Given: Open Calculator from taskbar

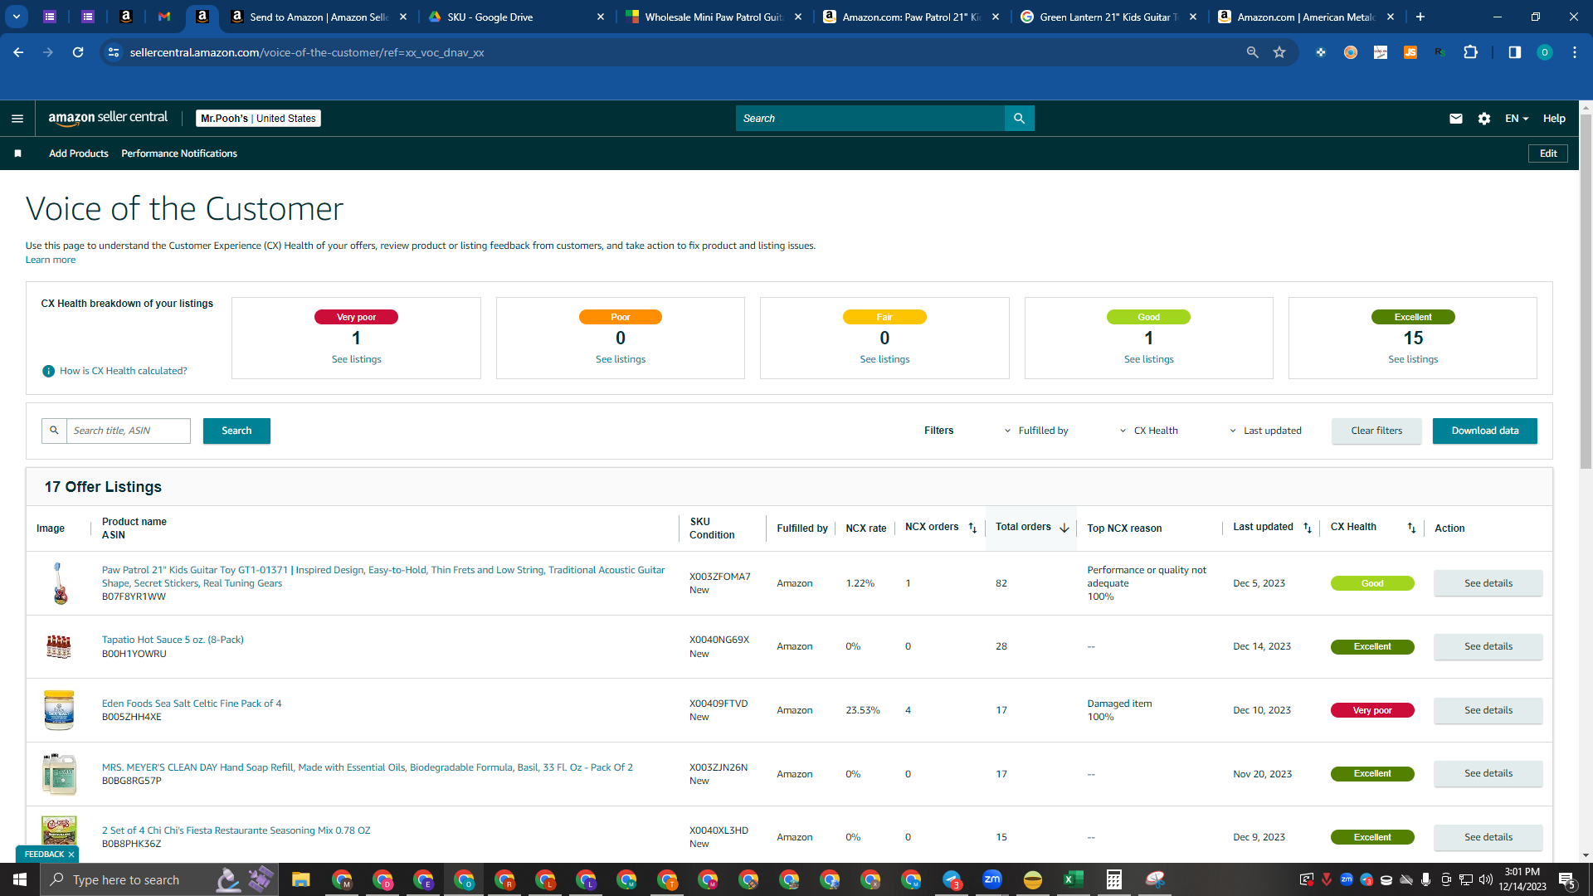Looking at the screenshot, I should [x=1113, y=879].
